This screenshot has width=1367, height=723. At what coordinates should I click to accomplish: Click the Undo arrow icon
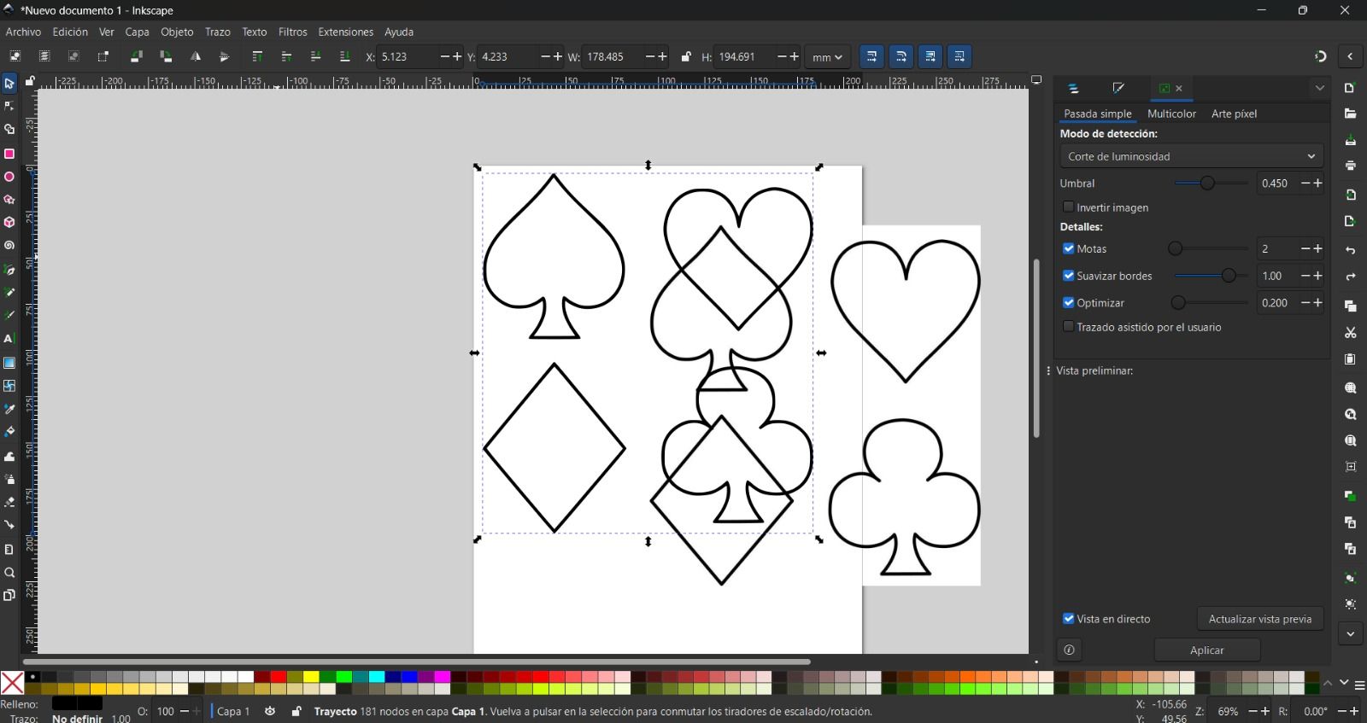click(1351, 251)
